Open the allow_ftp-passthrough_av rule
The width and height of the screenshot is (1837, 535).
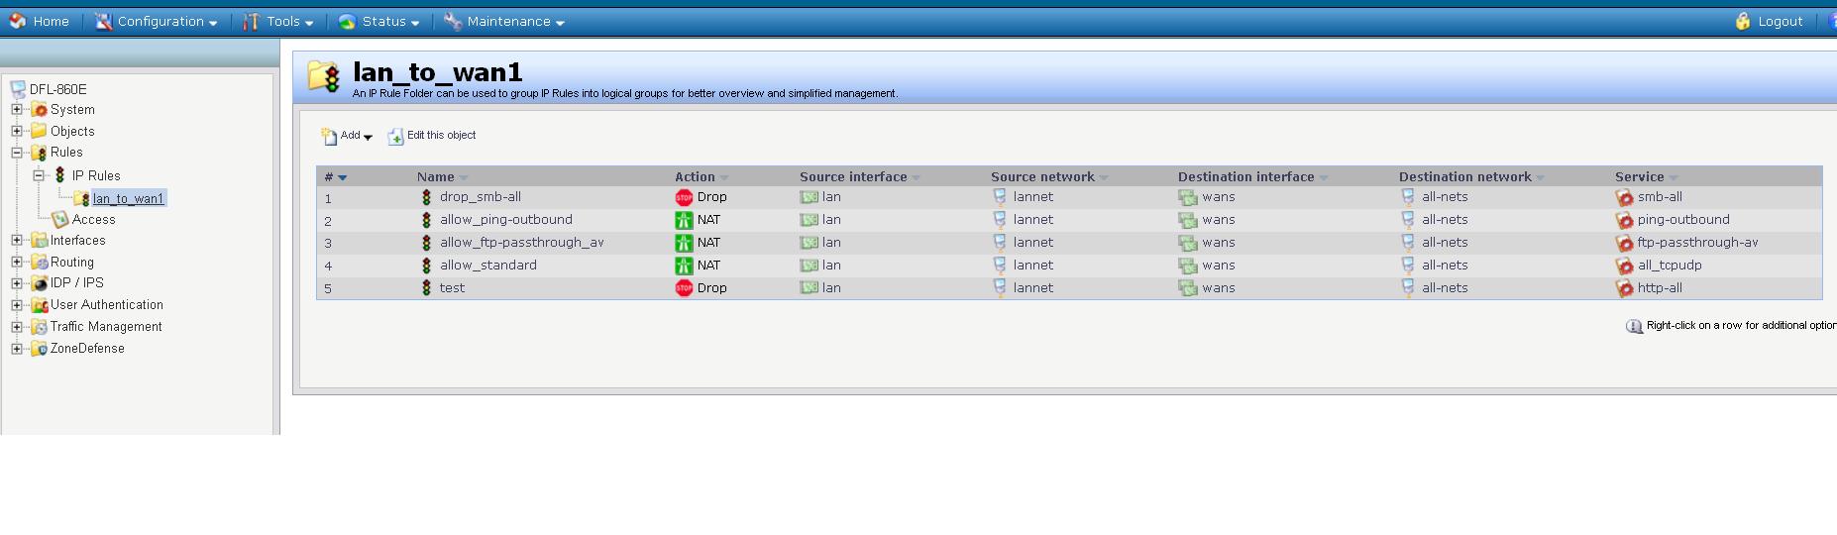(522, 243)
